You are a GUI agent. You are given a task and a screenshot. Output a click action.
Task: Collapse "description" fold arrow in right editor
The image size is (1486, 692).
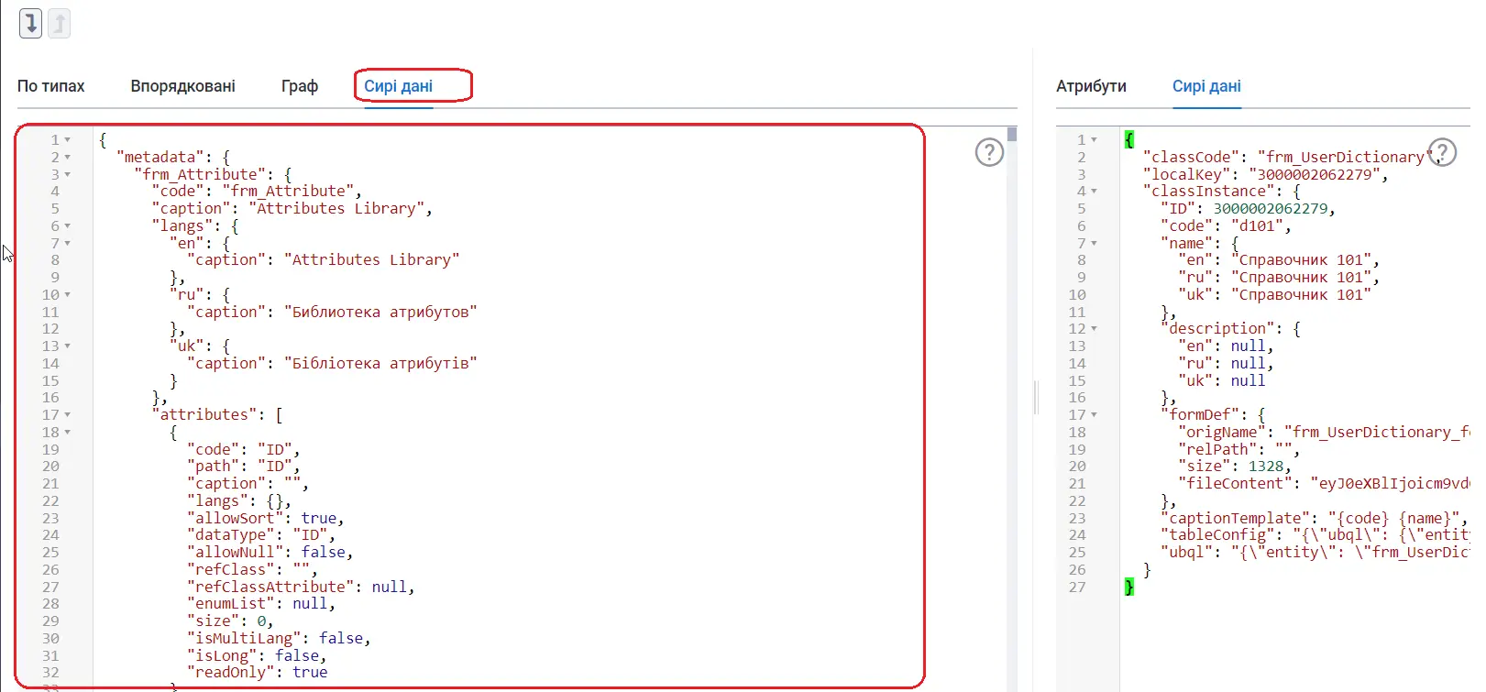(1094, 329)
